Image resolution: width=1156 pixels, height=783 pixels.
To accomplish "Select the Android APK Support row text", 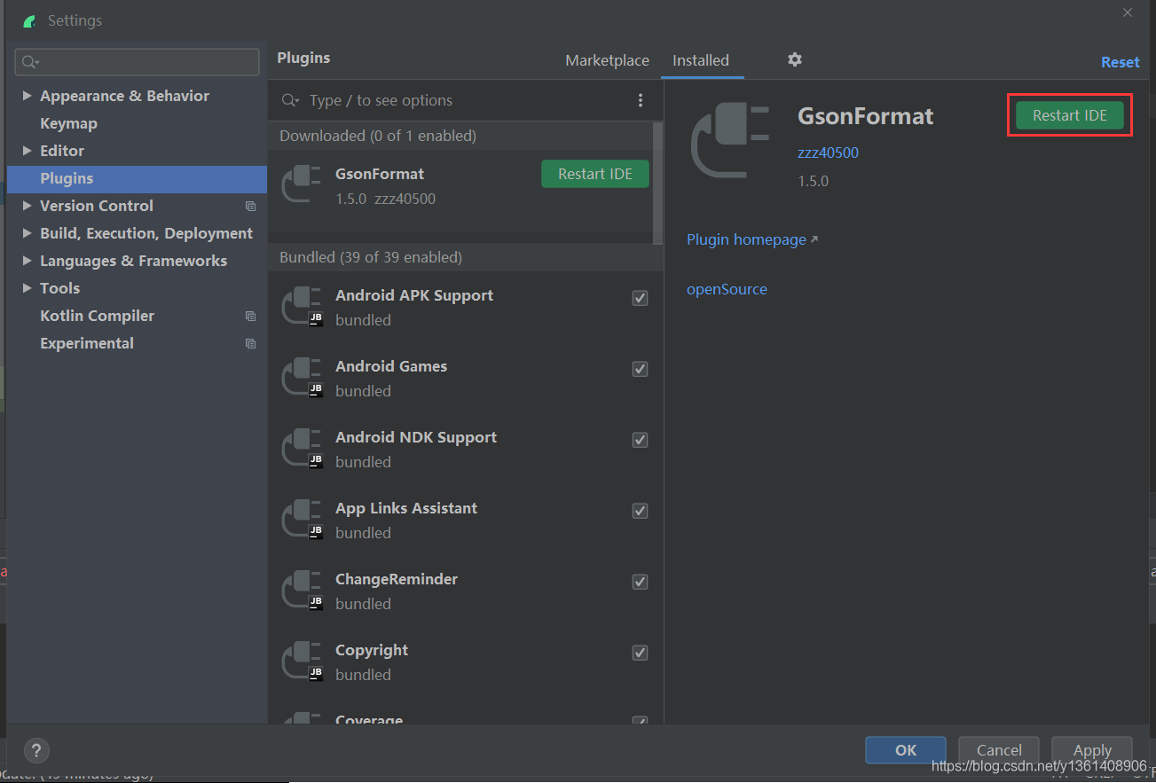I will point(414,295).
